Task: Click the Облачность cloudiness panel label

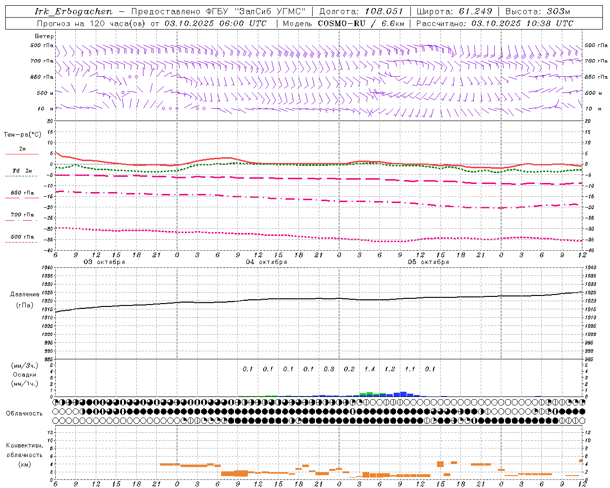Action: pyautogui.click(x=24, y=414)
